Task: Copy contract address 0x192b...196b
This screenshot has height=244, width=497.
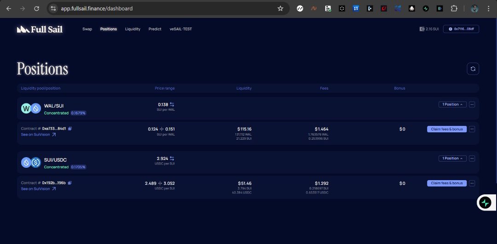Action: 70,182
